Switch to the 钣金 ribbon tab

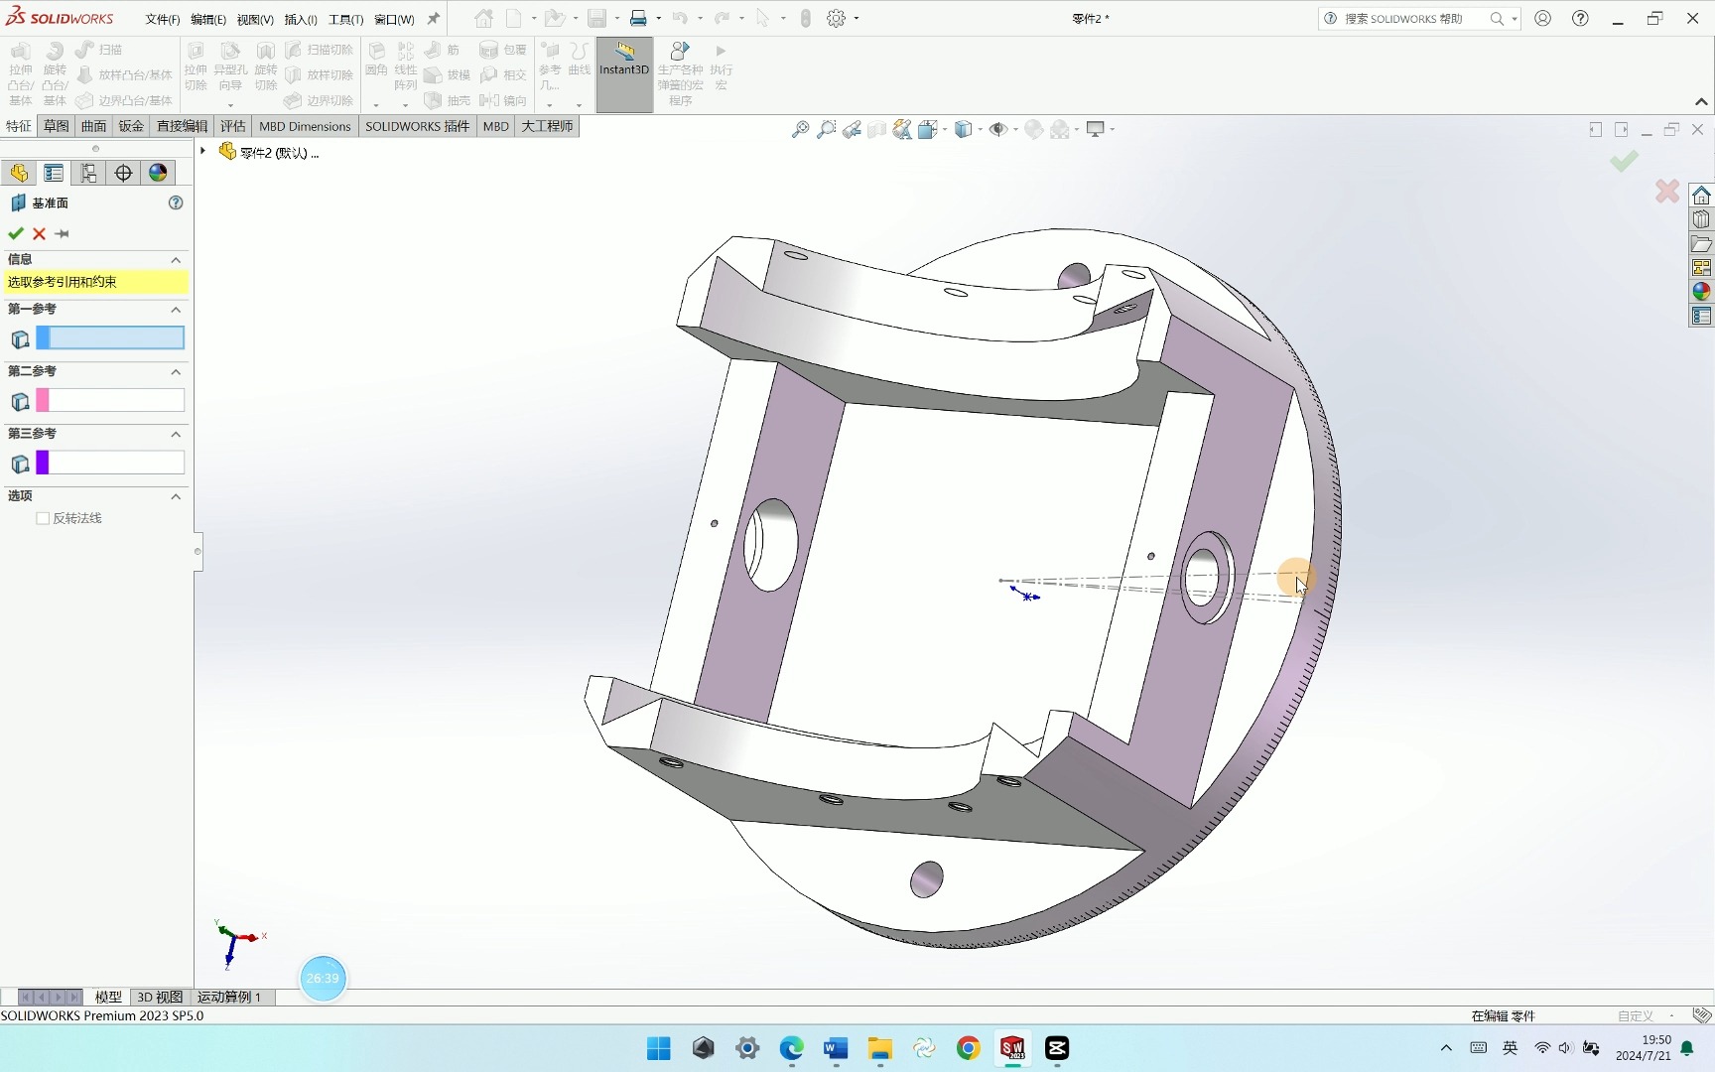click(x=131, y=126)
